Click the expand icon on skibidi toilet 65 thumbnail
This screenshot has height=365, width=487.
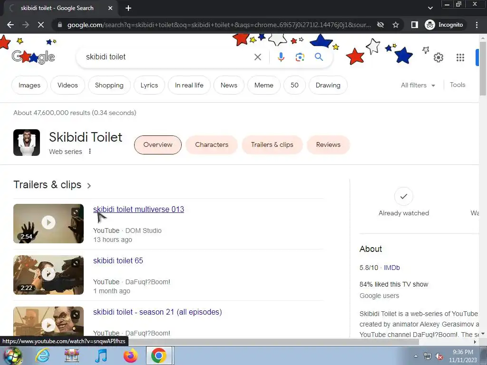pyautogui.click(x=76, y=263)
